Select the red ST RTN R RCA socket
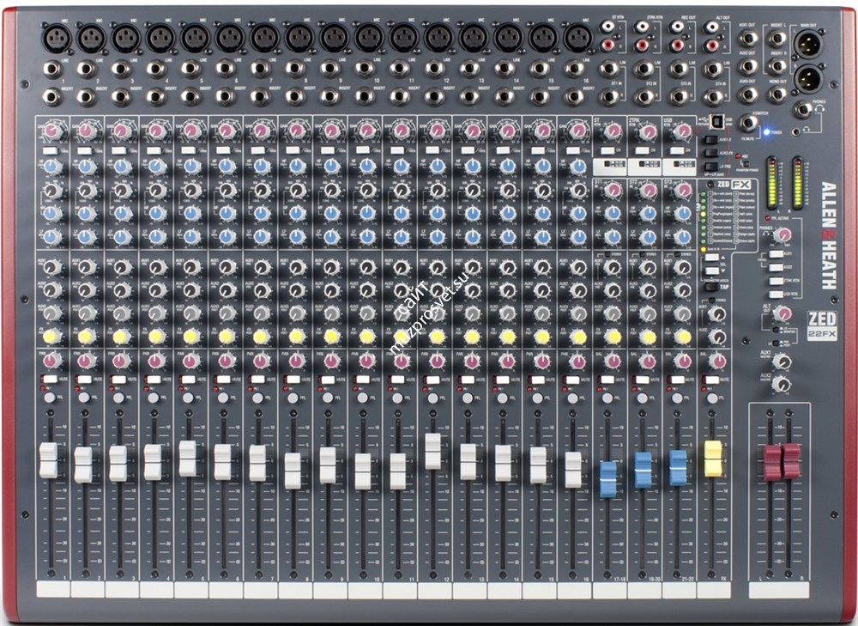The width and height of the screenshot is (858, 626). (x=607, y=46)
